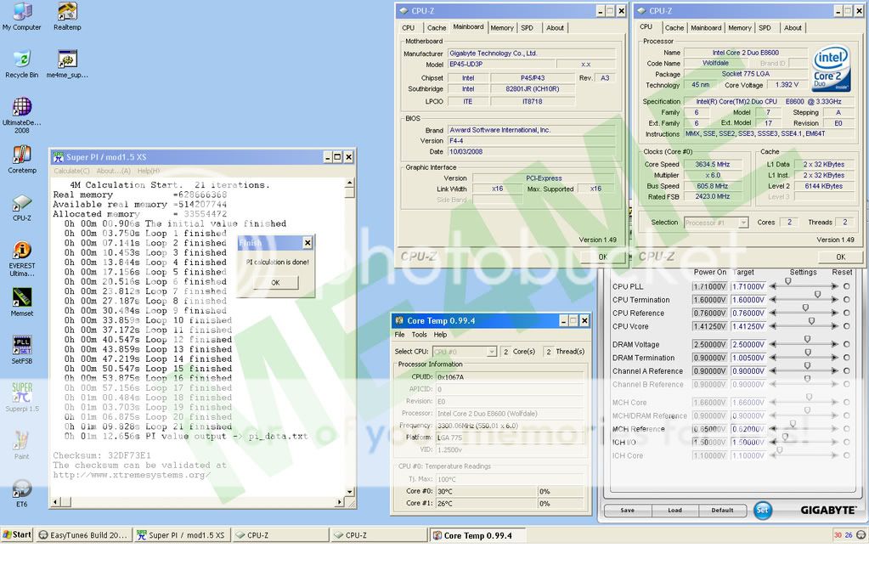
Task: Increase DRAM Voltage with right arrow
Action: (x=835, y=344)
